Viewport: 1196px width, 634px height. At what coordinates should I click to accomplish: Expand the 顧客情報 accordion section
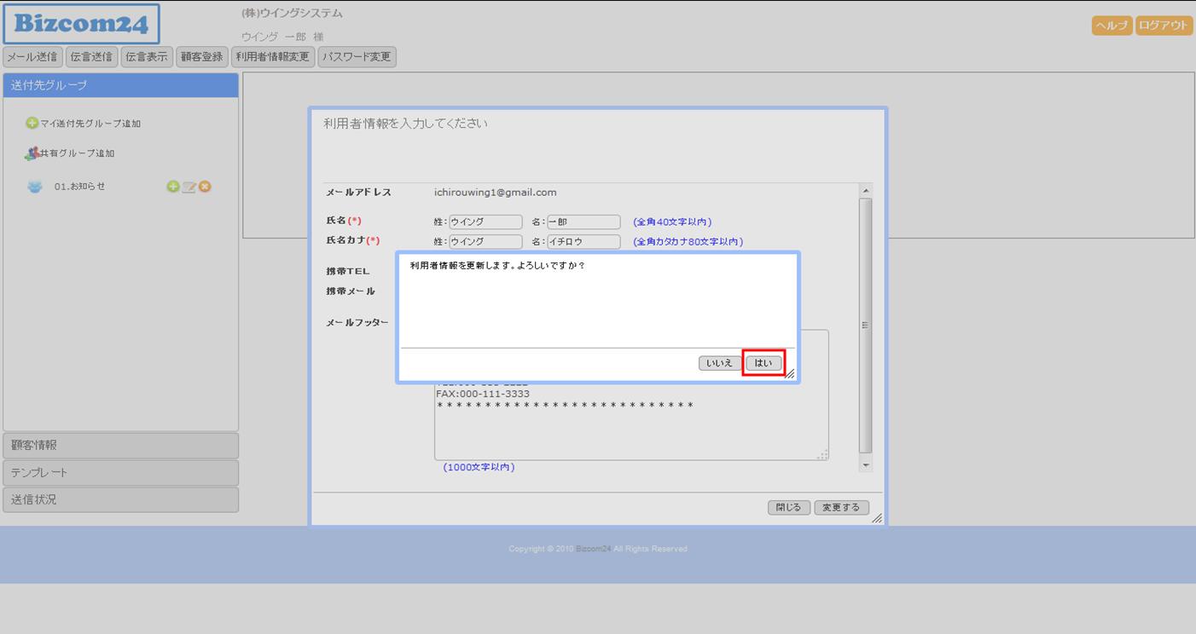point(120,445)
